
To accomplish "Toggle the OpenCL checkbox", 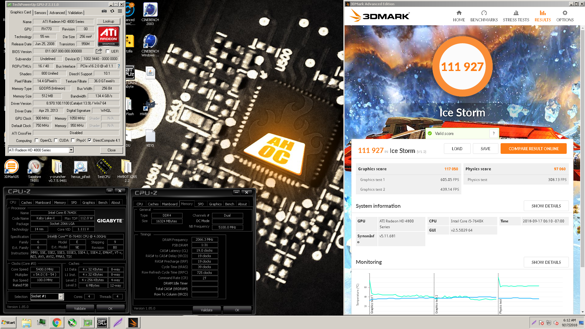I will tap(37, 140).
